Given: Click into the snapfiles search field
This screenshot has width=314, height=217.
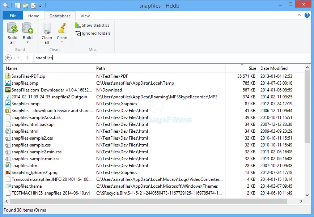Looking at the screenshot, I should pyautogui.click(x=172, y=58).
